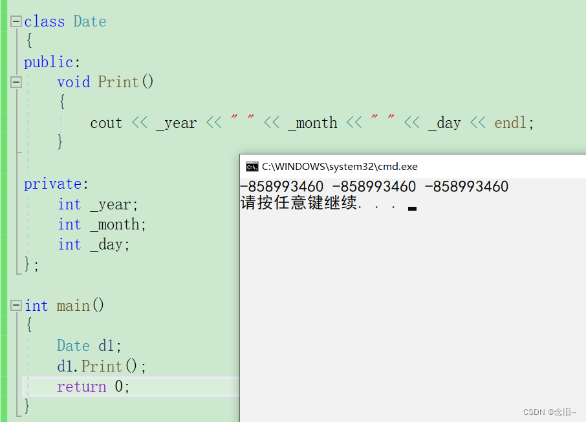This screenshot has height=422, width=586.
Task: Click the cmd.exe window title text
Action: 340,167
